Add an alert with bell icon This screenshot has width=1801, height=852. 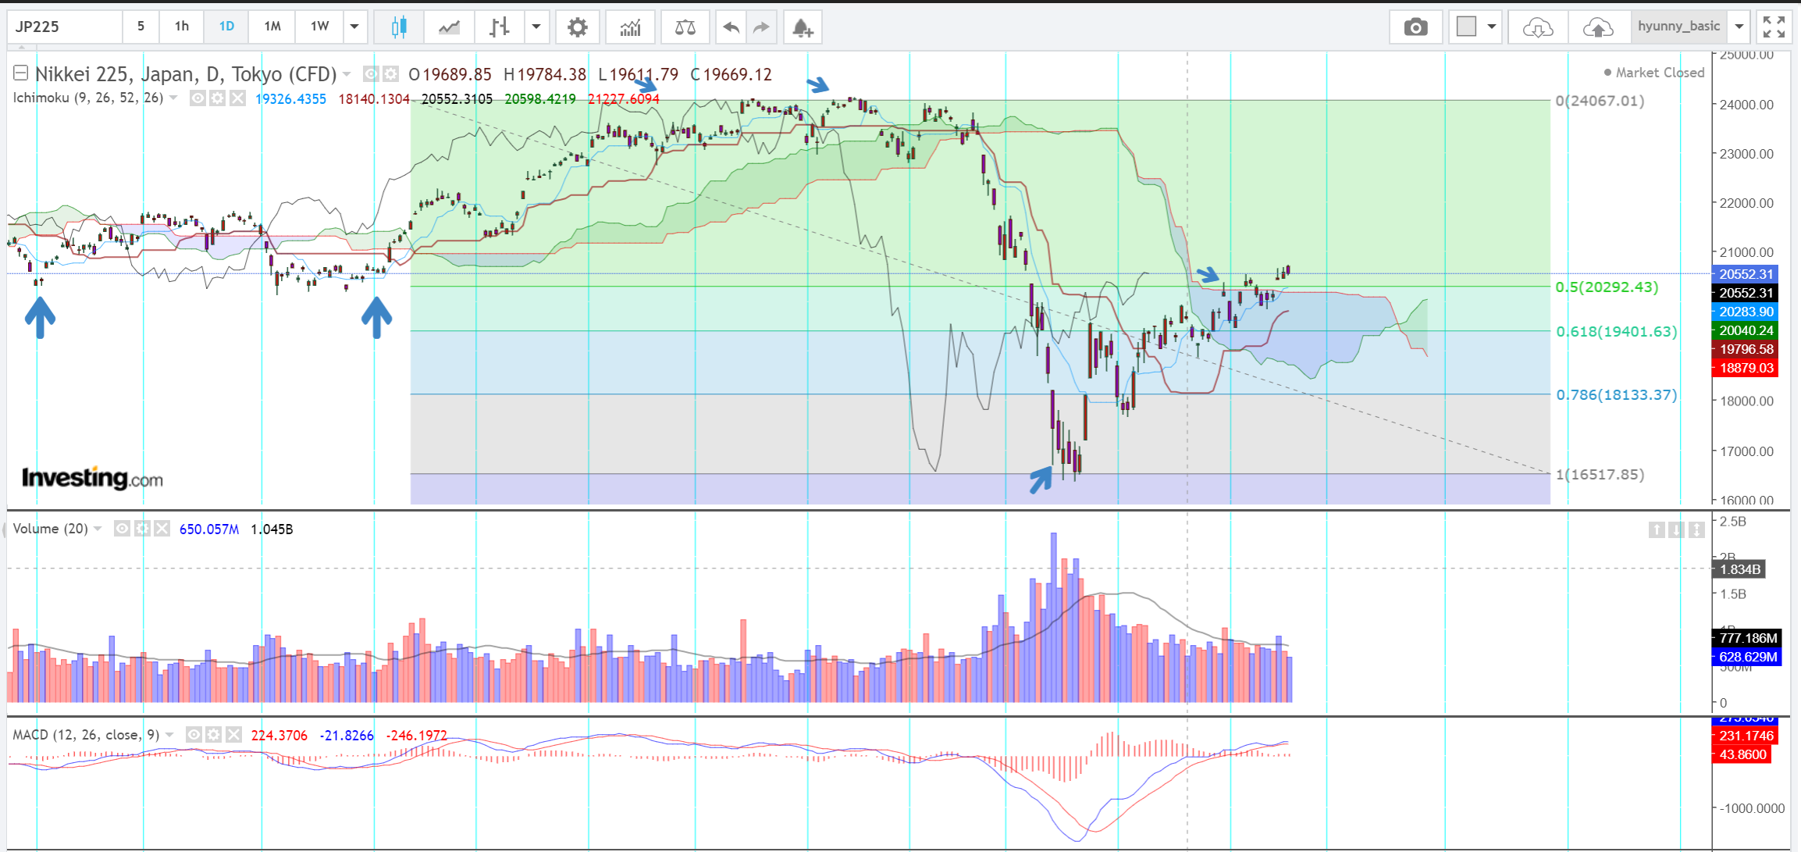point(803,27)
